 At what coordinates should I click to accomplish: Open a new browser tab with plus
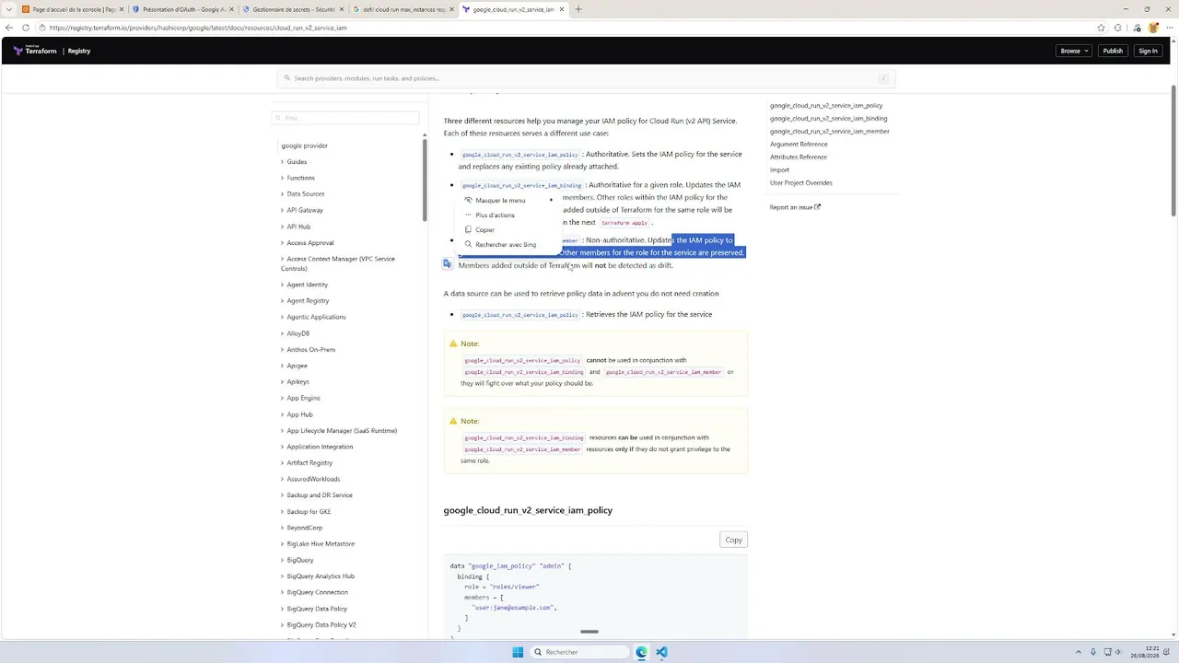tap(578, 9)
